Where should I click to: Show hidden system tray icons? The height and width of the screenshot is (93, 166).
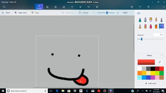click(x=143, y=91)
